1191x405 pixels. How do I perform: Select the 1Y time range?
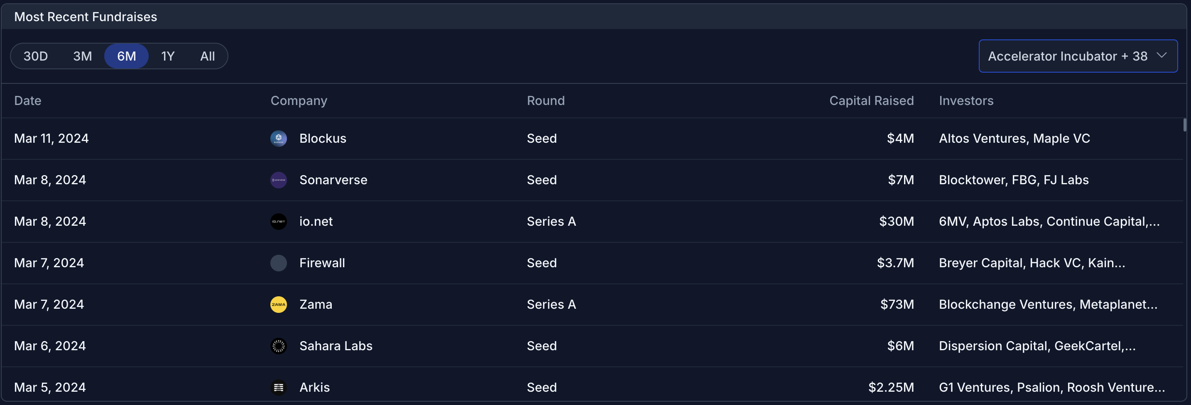[x=167, y=56]
